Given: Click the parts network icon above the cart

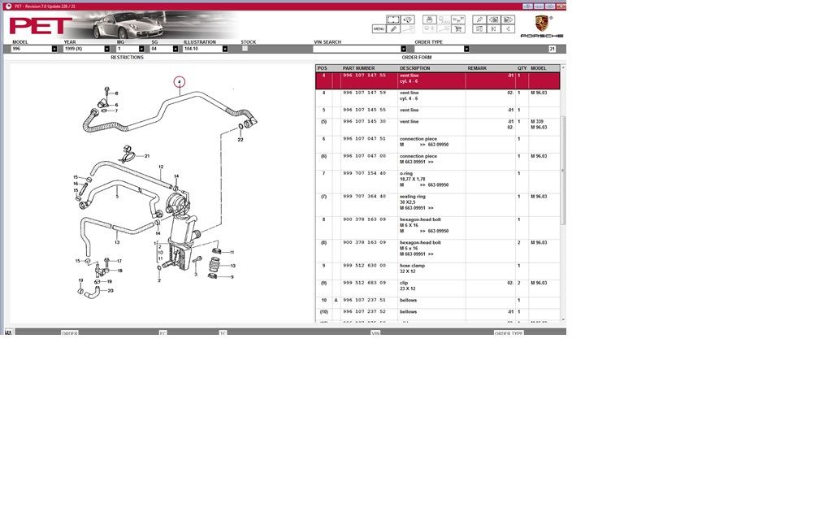Looking at the screenshot, I should coord(458,20).
